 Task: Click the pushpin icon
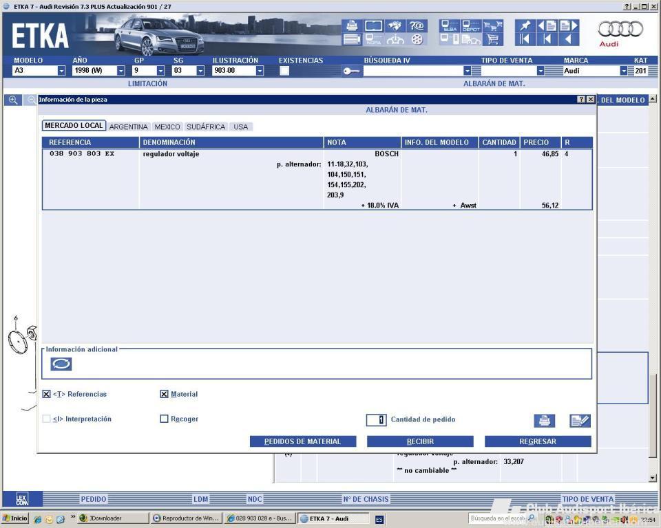[x=525, y=25]
